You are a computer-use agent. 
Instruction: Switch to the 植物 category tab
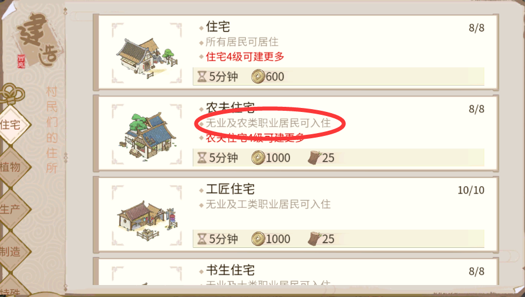11,167
